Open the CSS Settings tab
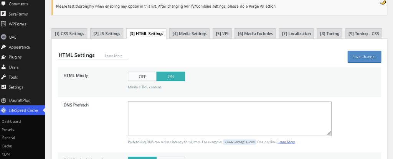 (69, 34)
